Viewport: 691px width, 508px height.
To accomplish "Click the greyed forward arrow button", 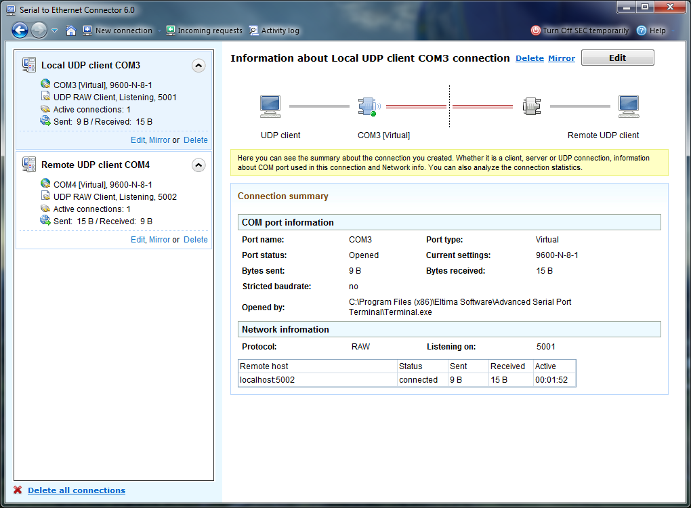I will pyautogui.click(x=39, y=30).
